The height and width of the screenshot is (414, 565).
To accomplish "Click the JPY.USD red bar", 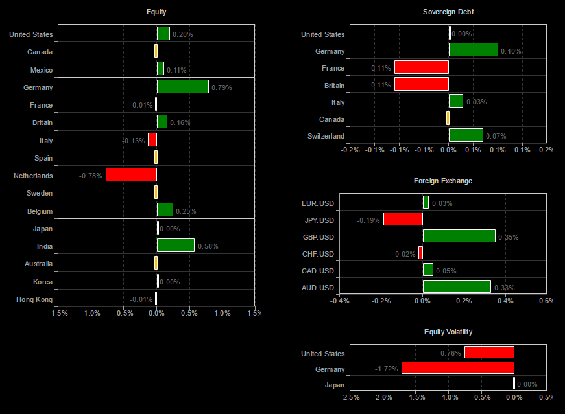I will click(403, 219).
